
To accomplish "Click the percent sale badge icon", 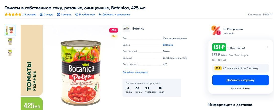I will click(216, 31).
